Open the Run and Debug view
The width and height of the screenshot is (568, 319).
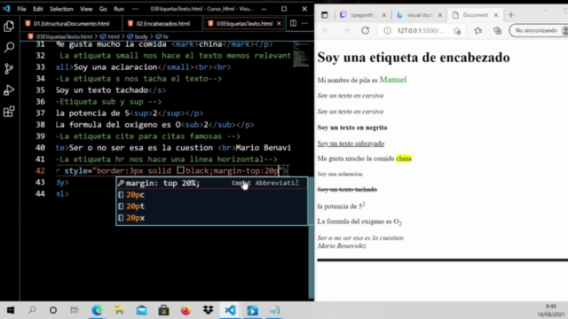(x=9, y=90)
